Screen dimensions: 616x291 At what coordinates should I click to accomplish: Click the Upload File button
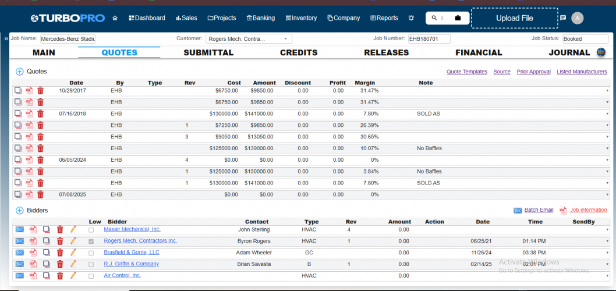515,18
